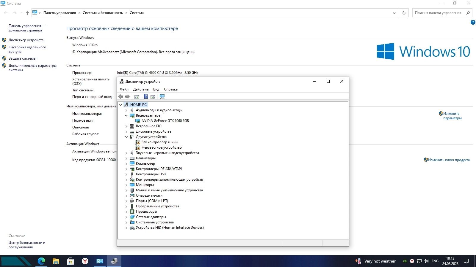Click Система и безопасность breadcrumb
This screenshot has width=476, height=267.
click(x=103, y=13)
